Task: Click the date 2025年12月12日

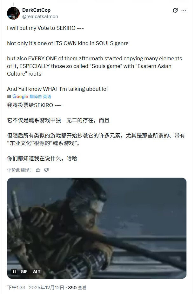Action: [x=46, y=288]
